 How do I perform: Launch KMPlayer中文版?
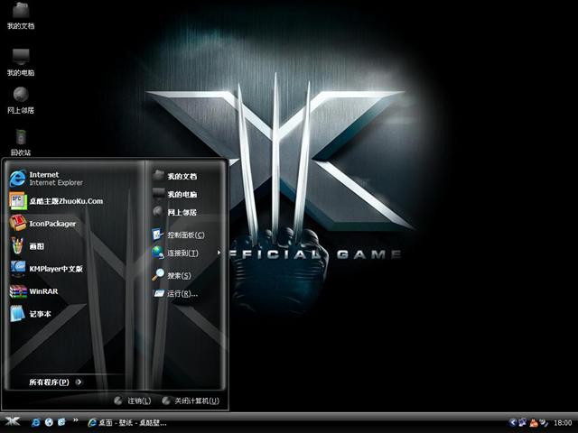coord(54,268)
